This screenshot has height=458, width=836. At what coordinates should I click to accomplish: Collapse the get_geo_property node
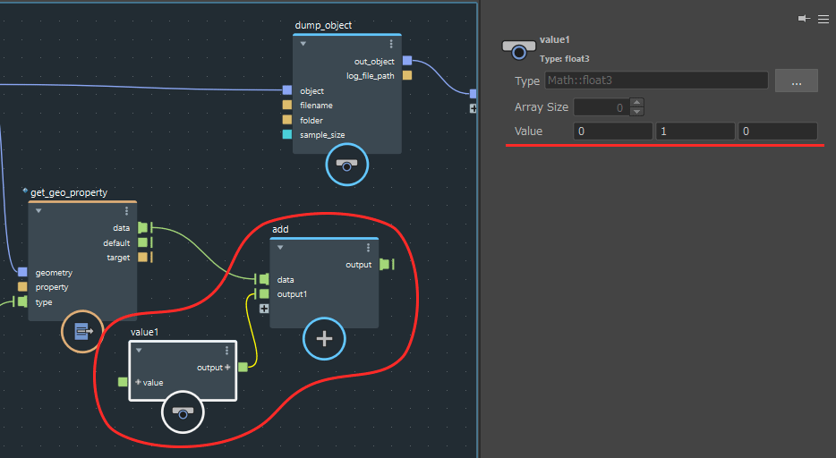pos(38,211)
